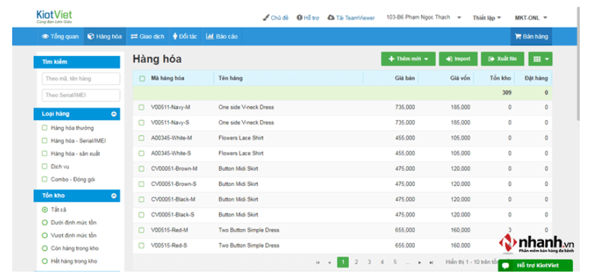596x277 pixels.
Task: Select the Còn hàng trong kho radio
Action: (45, 248)
